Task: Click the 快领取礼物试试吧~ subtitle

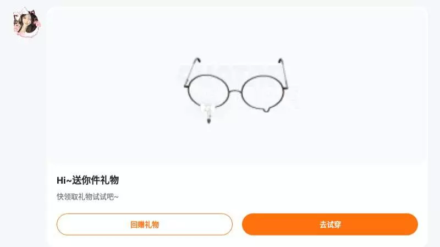Action: 87,197
